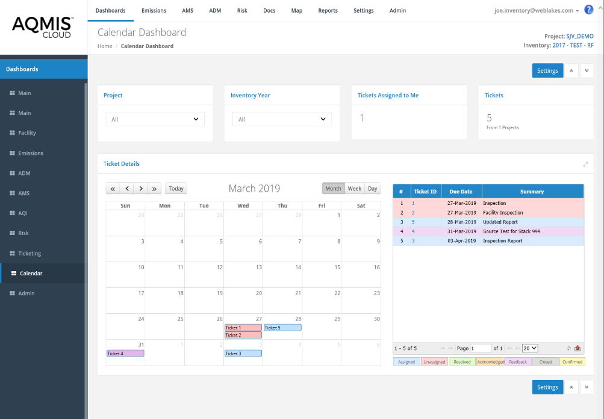
Task: Open the SJV_DEMO project link
Action: pos(580,36)
